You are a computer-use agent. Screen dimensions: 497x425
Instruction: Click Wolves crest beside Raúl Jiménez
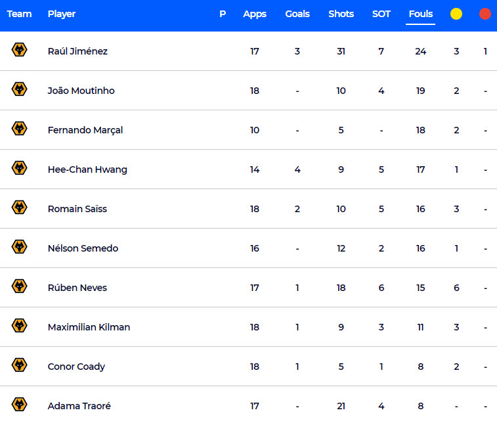[19, 50]
